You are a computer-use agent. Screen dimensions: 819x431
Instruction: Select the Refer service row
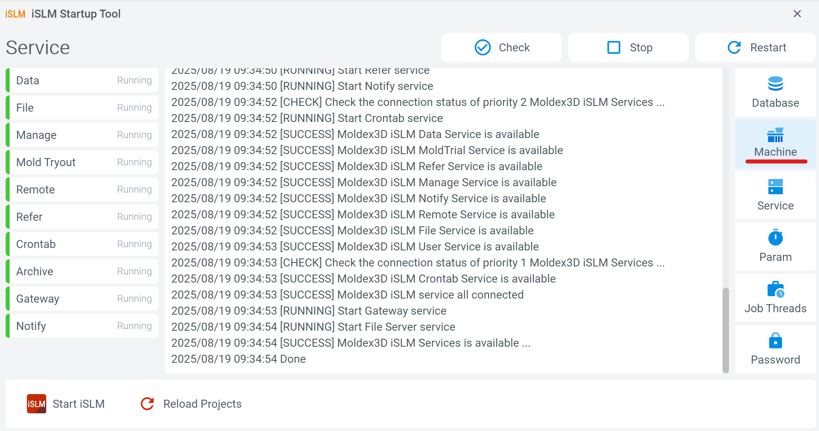click(x=82, y=217)
